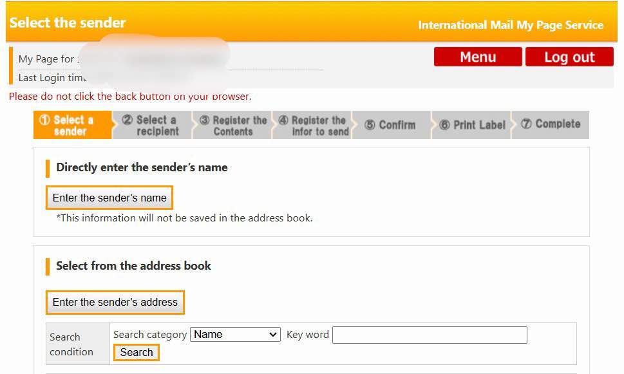Click 'International Mail My Page Service' header text

pos(510,25)
